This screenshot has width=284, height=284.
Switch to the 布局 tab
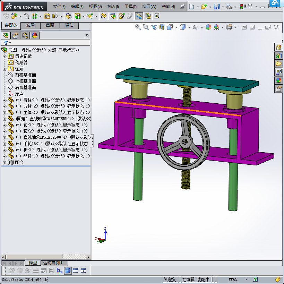point(31,25)
